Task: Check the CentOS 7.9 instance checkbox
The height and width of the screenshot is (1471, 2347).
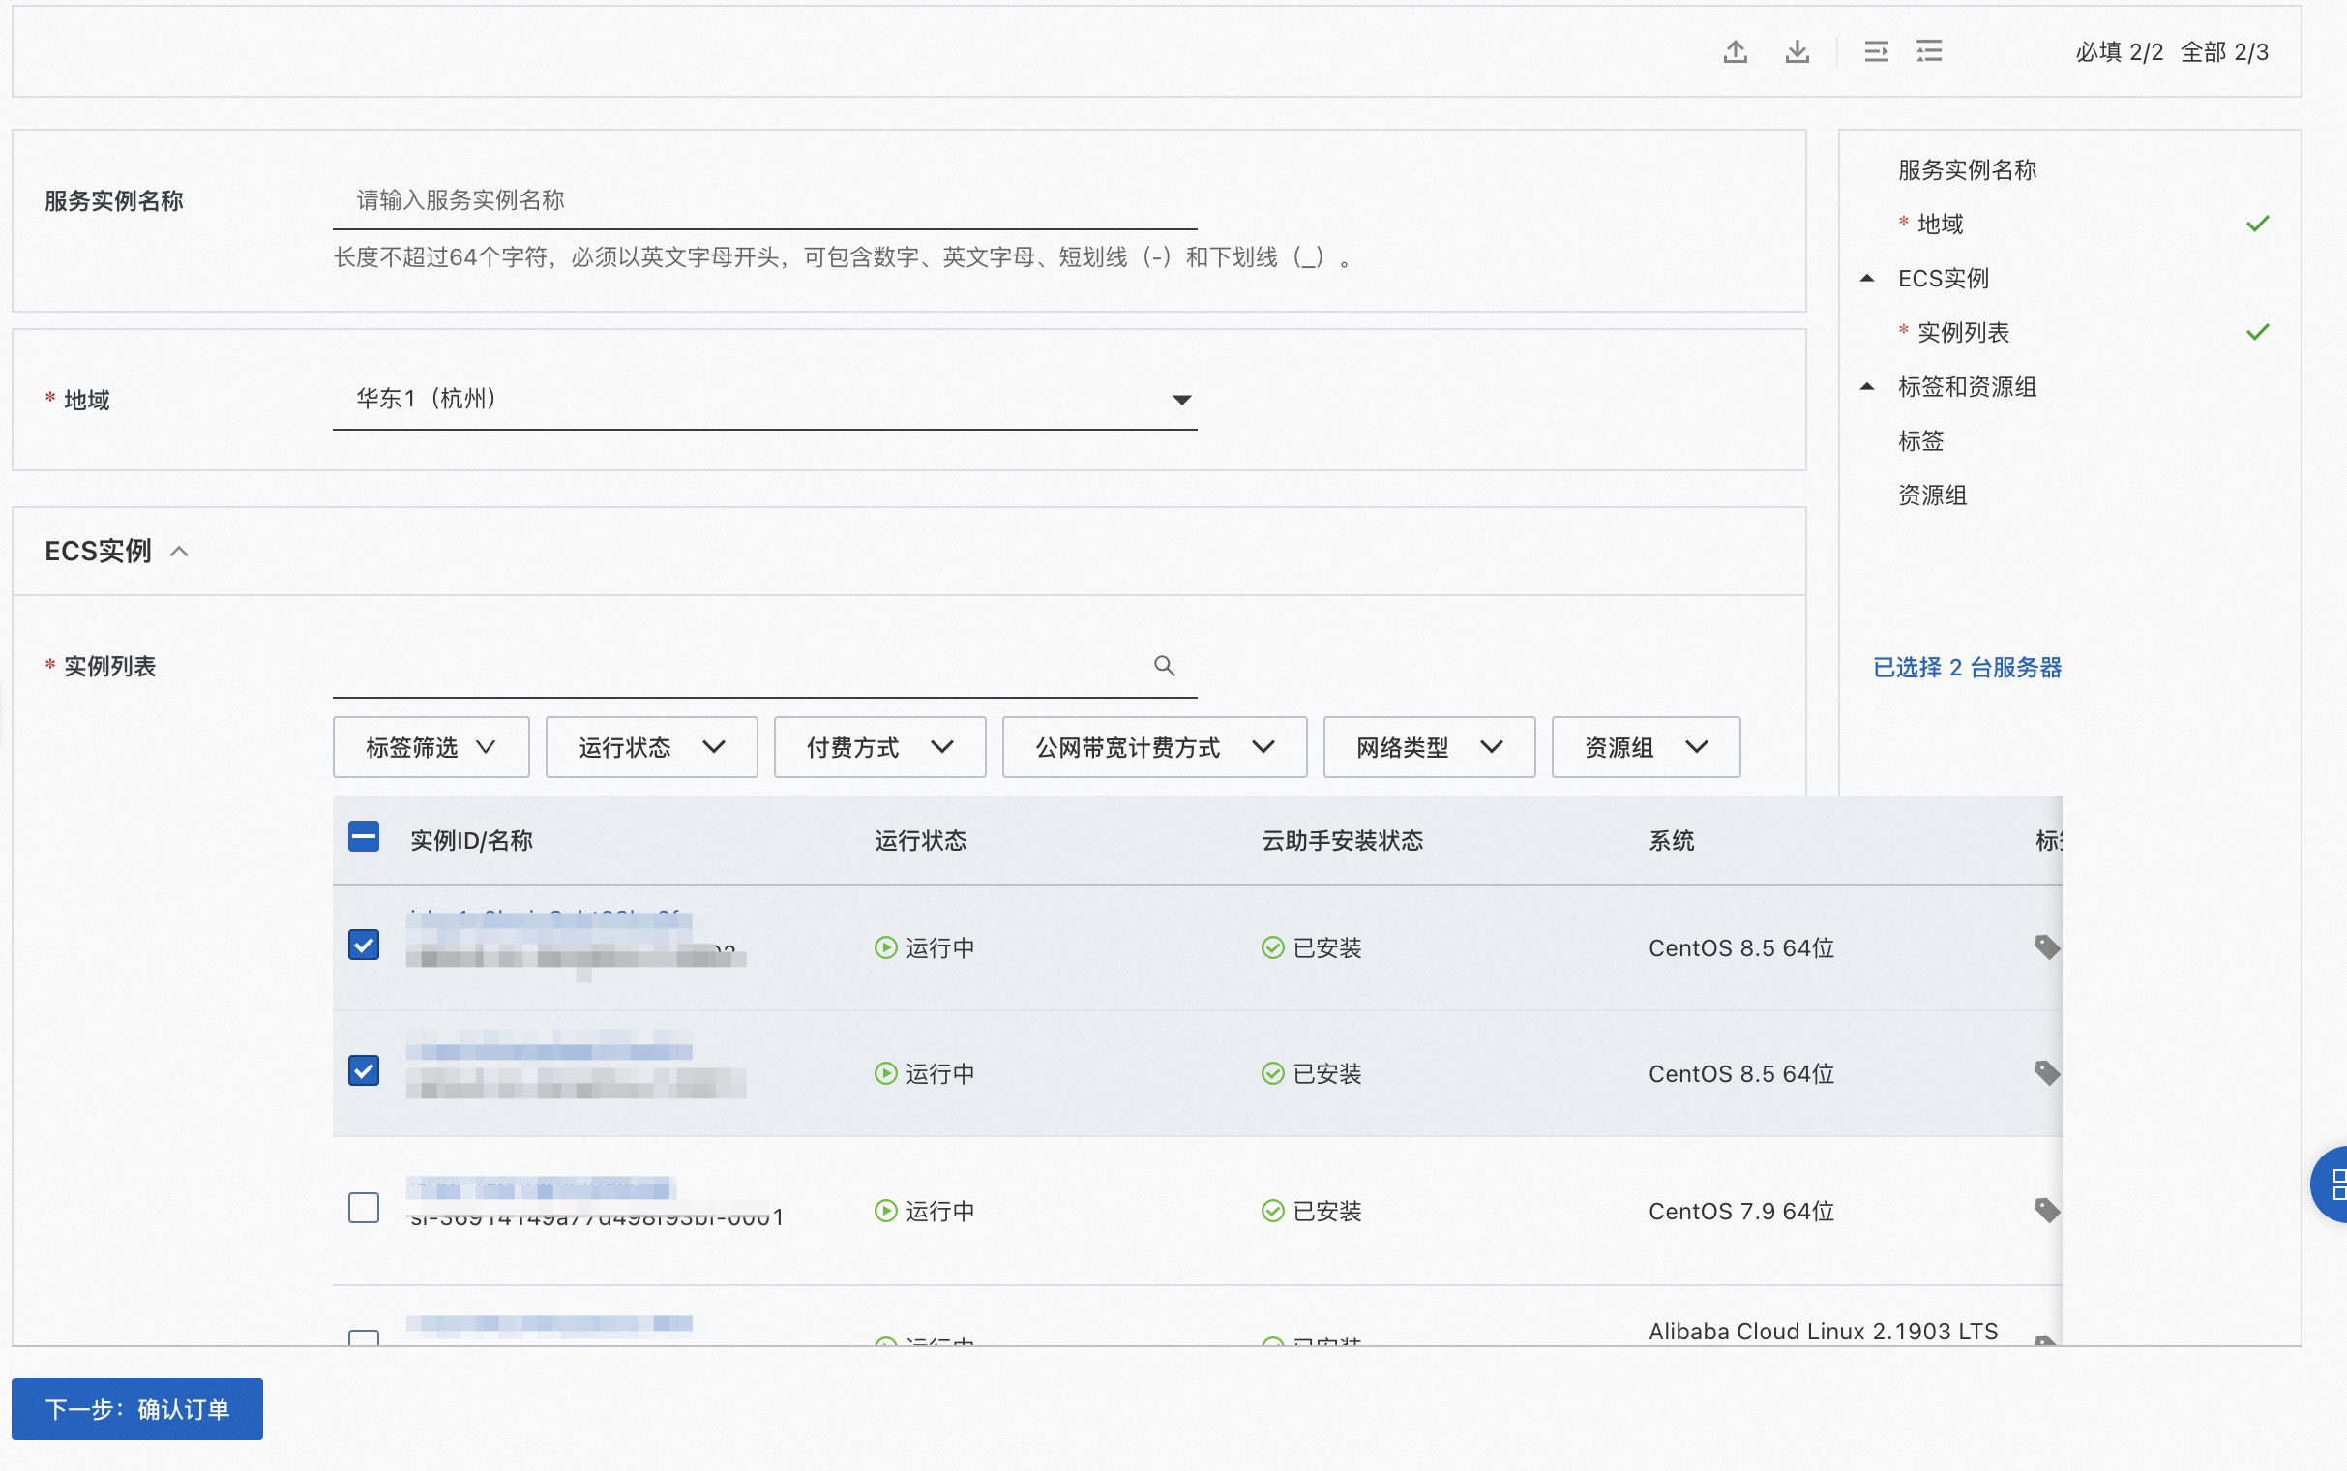Action: pyautogui.click(x=364, y=1208)
